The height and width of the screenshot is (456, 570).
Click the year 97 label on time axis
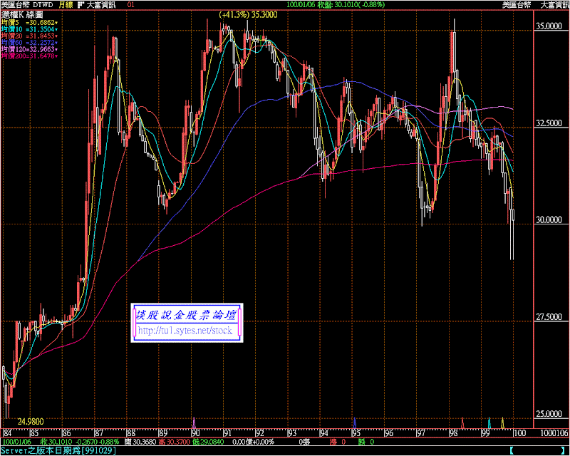[420, 433]
